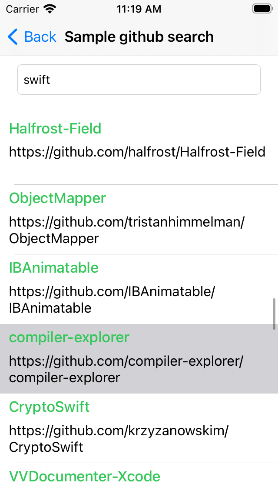This screenshot has width=278, height=494.
Task: Go back using the Back button
Action: click(32, 37)
